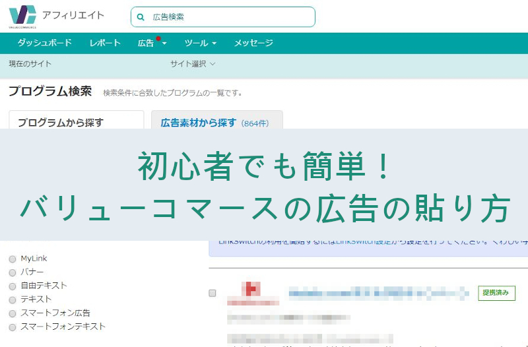The image size is (528, 347).
Task: Click the 現在のサイト label
Action: tap(30, 63)
